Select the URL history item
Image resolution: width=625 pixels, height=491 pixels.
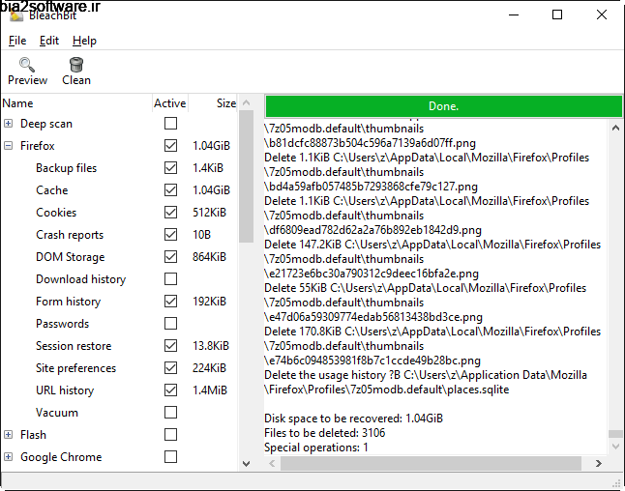tap(65, 390)
